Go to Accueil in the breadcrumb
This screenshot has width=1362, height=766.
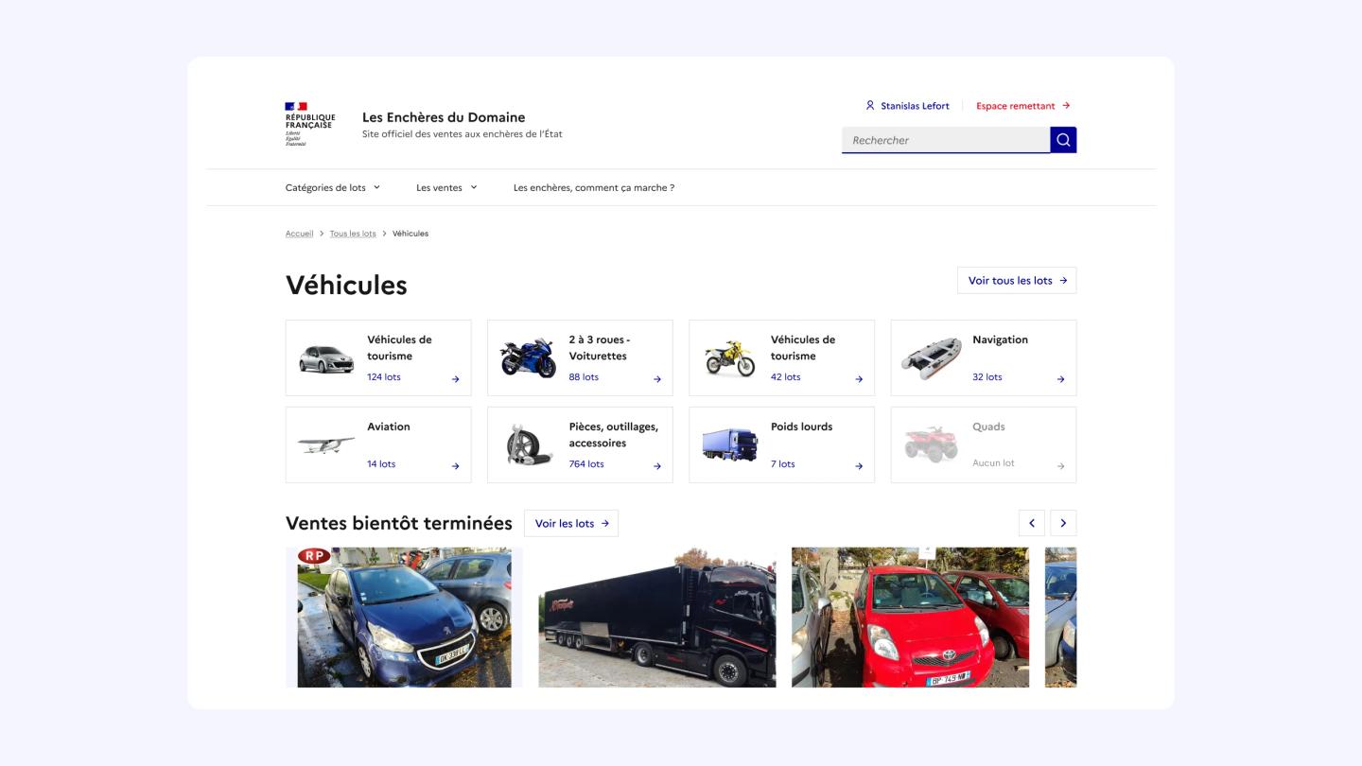click(299, 234)
